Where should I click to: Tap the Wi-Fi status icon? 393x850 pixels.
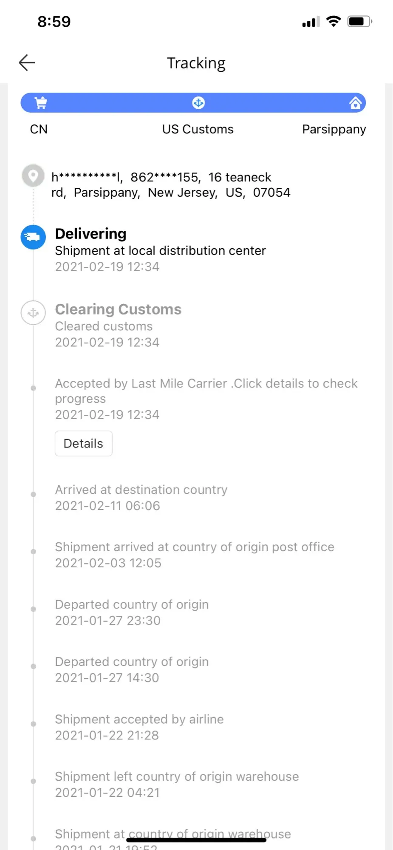(334, 21)
